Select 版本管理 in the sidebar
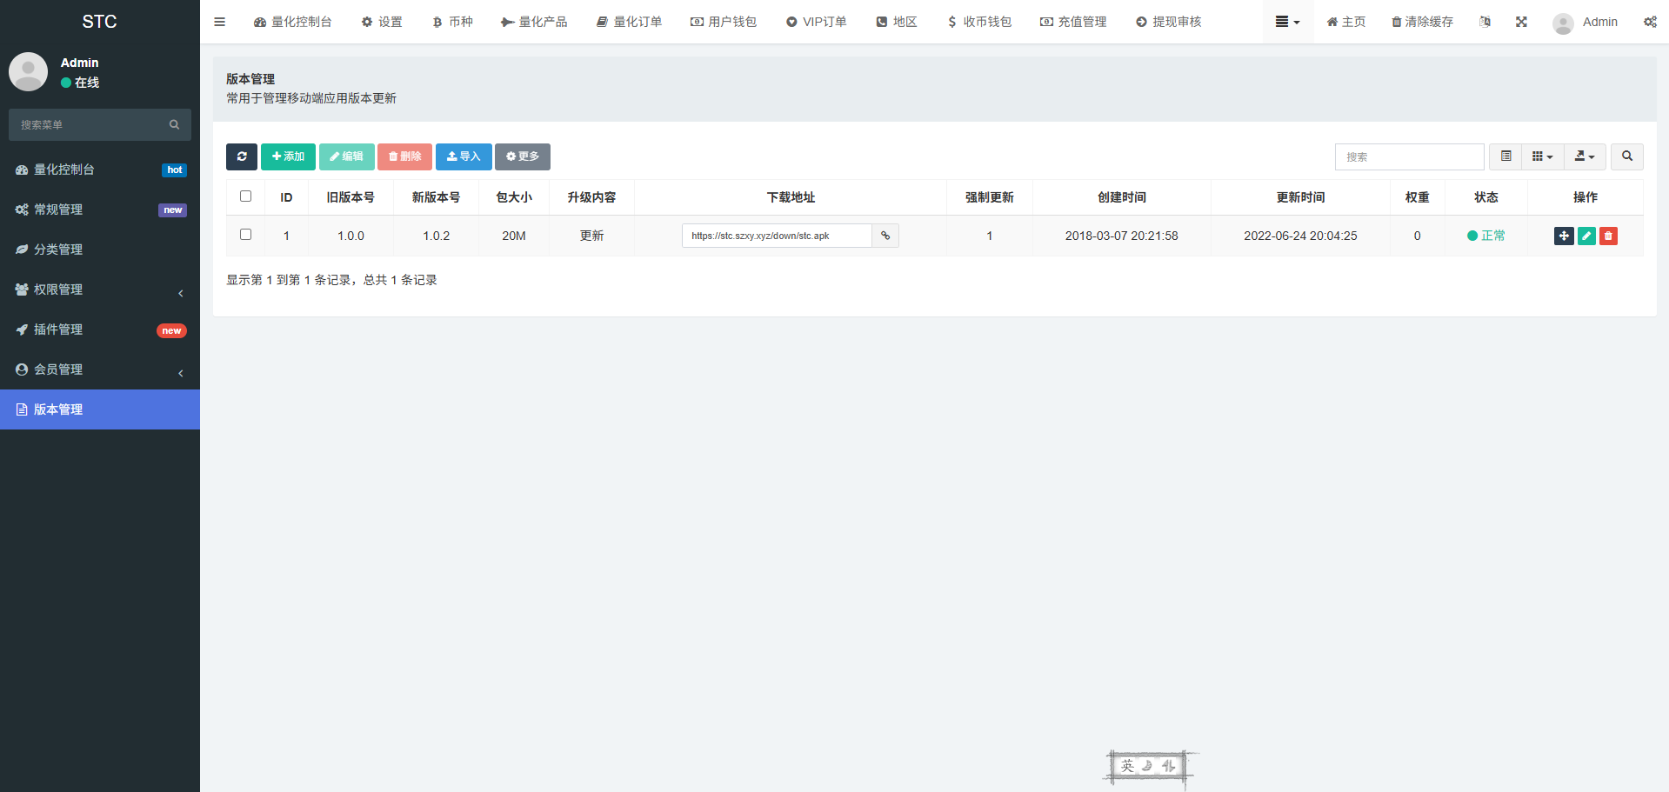 (x=100, y=409)
